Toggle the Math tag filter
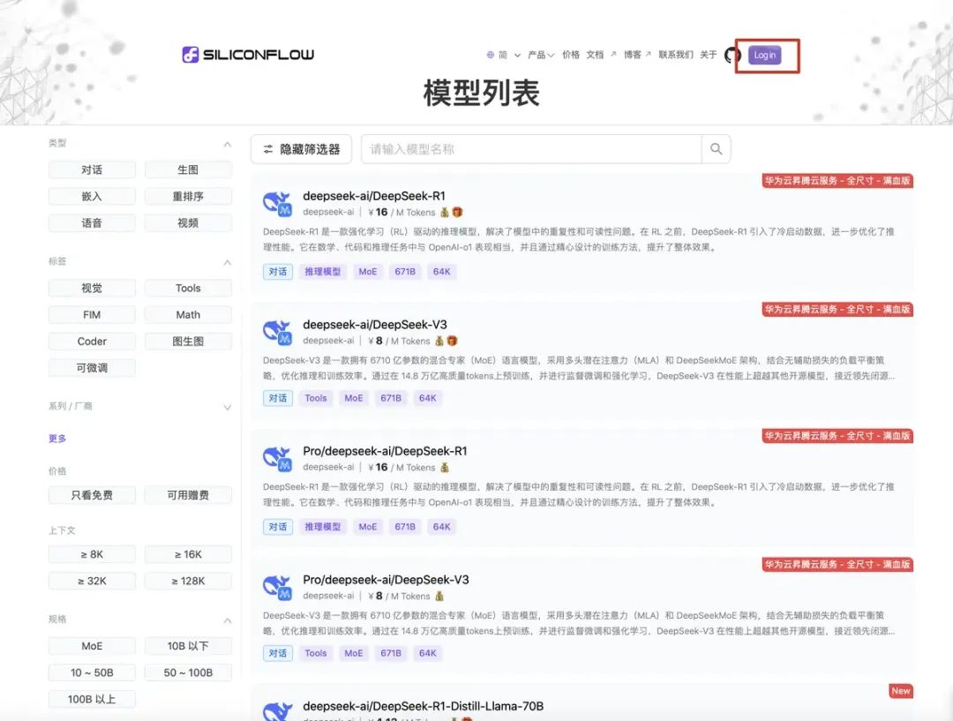Screen dimensions: 953x721 (x=188, y=315)
